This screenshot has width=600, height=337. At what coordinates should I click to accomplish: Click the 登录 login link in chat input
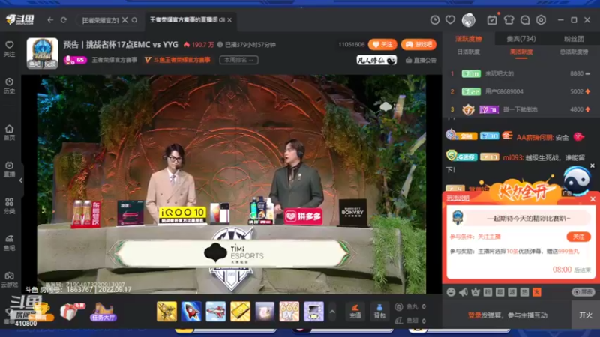tap(474, 315)
